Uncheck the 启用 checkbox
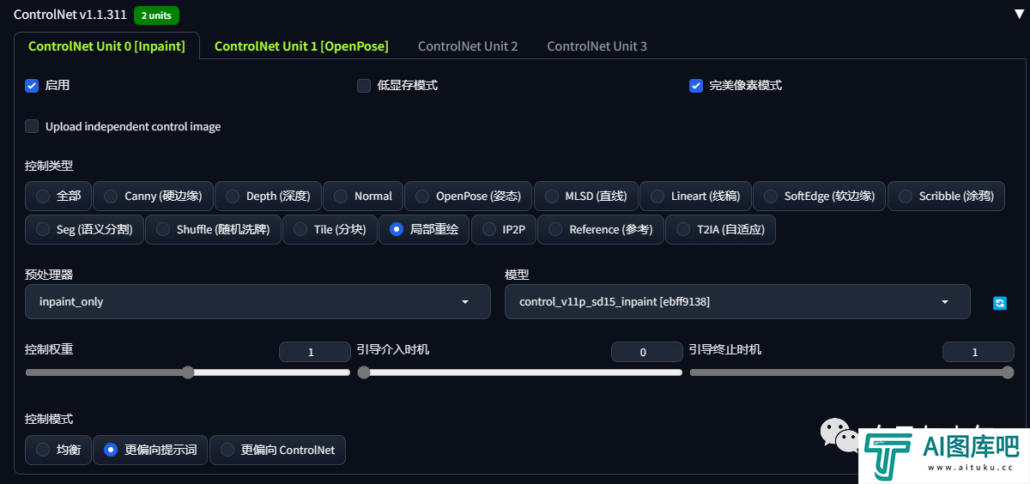The height and width of the screenshot is (484, 1030). [x=32, y=85]
